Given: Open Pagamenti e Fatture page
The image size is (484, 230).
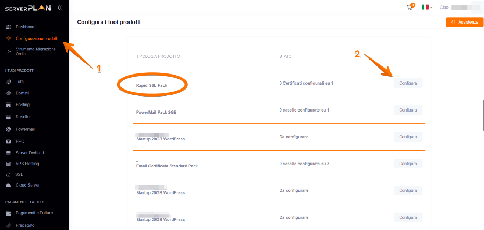Looking at the screenshot, I should (34, 213).
